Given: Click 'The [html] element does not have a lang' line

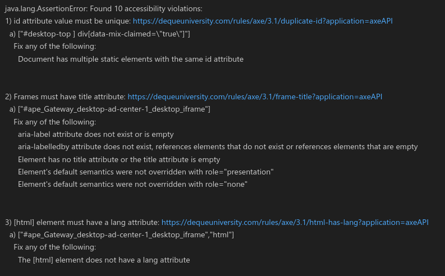Looking at the screenshot, I should point(104,260).
